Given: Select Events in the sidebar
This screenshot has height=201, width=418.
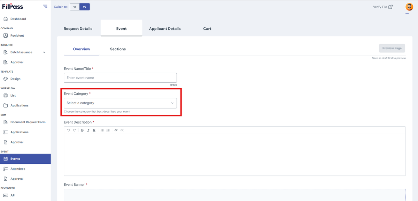Looking at the screenshot, I should (x=25, y=159).
